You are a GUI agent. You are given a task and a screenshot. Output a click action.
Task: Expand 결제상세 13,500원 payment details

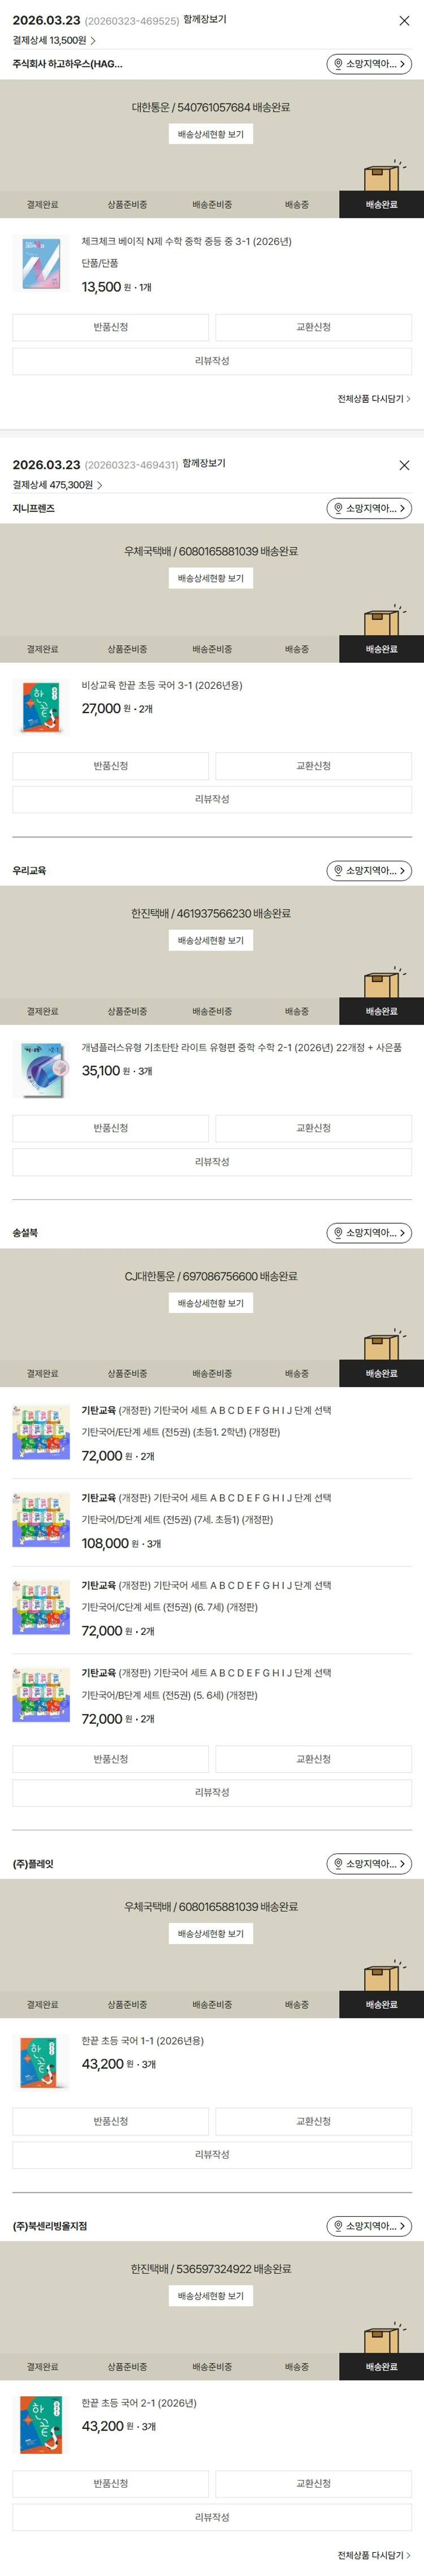[x=54, y=41]
